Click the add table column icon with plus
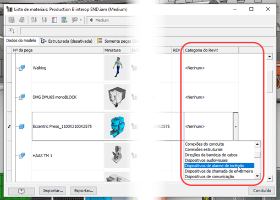 (x=64, y=20)
